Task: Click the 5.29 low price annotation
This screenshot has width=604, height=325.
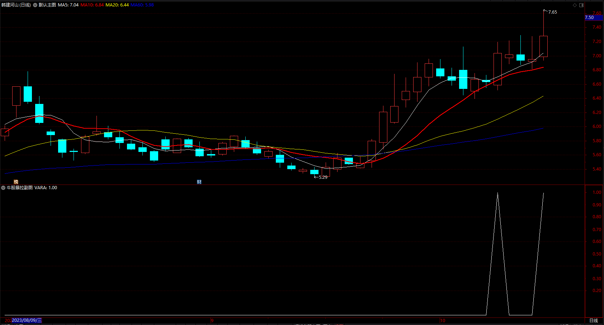Action: click(x=323, y=177)
